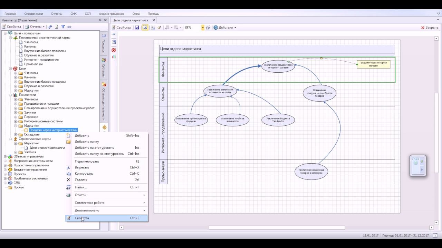
Task: Click Свойства button in diagram toolbar
Action: click(121, 28)
